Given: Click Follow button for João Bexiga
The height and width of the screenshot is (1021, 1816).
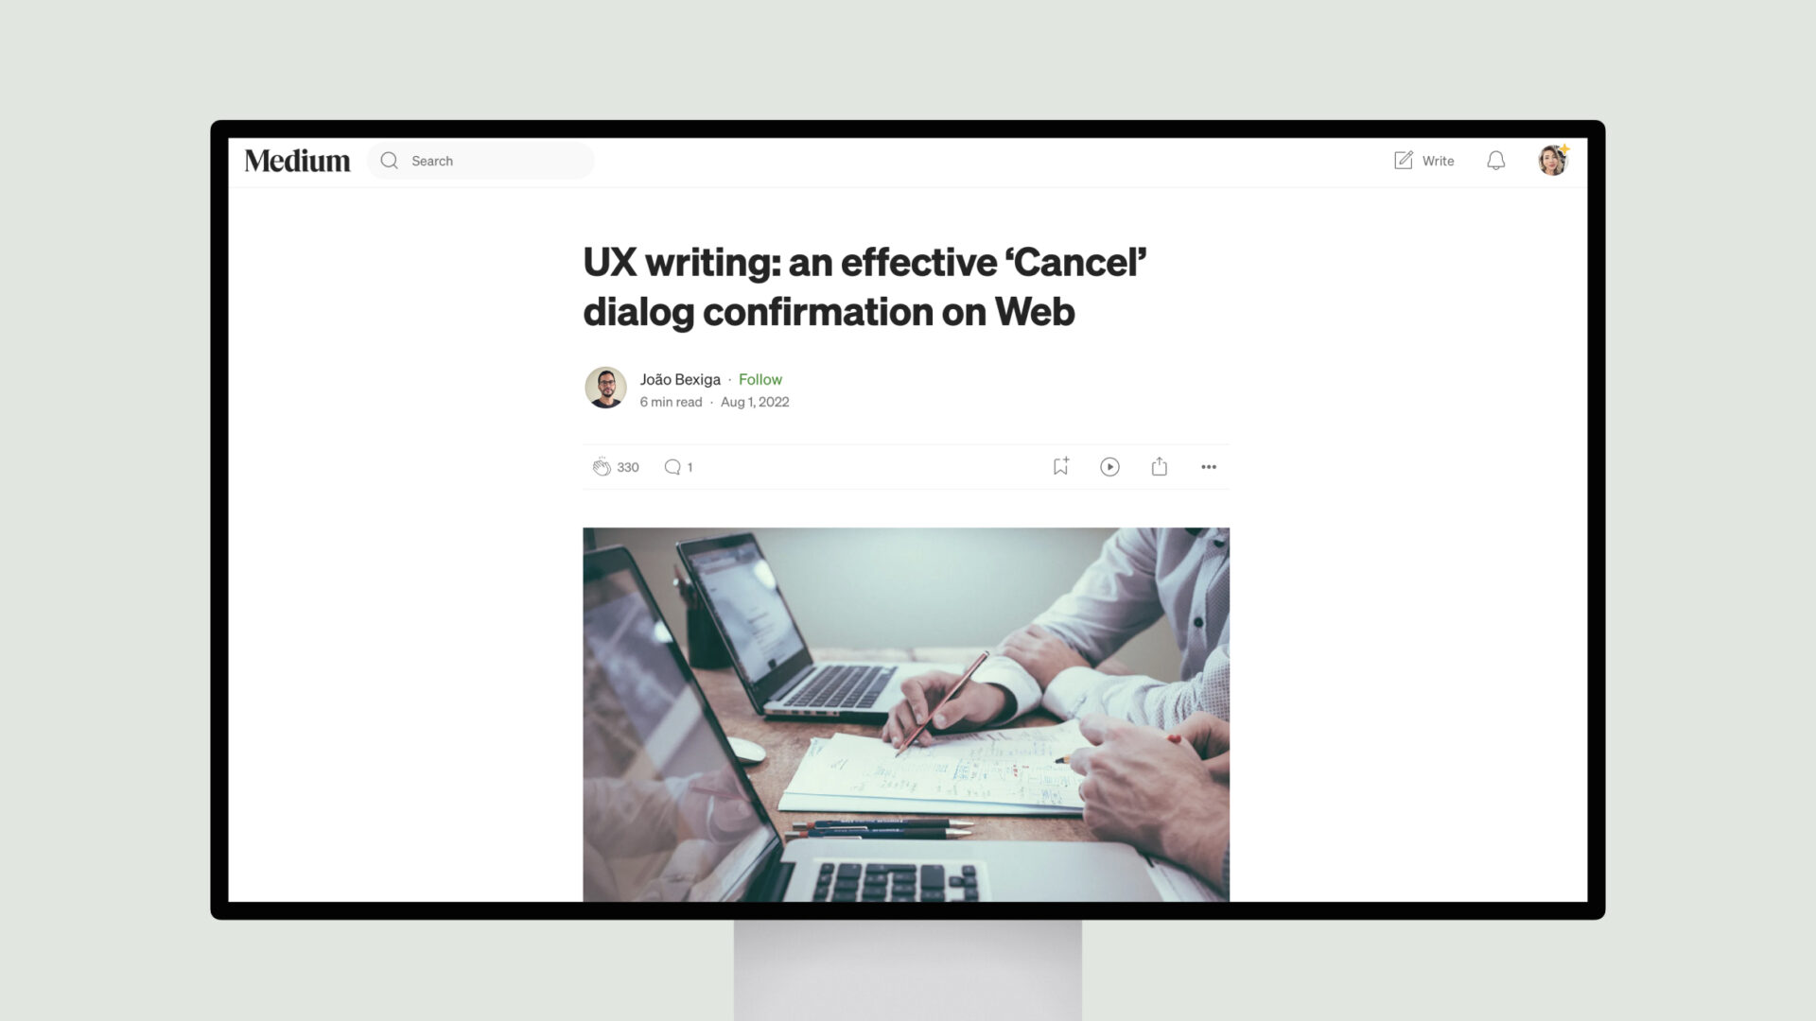Looking at the screenshot, I should (x=760, y=378).
